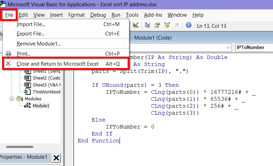Open the Help menu

click(198, 15)
